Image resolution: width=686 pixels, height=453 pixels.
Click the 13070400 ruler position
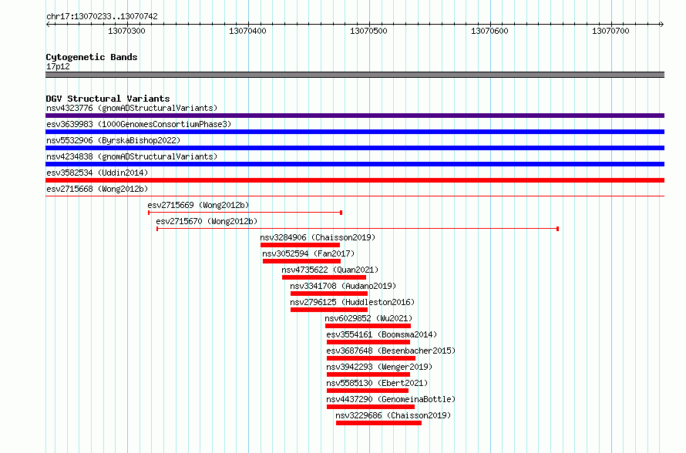pyautogui.click(x=247, y=31)
